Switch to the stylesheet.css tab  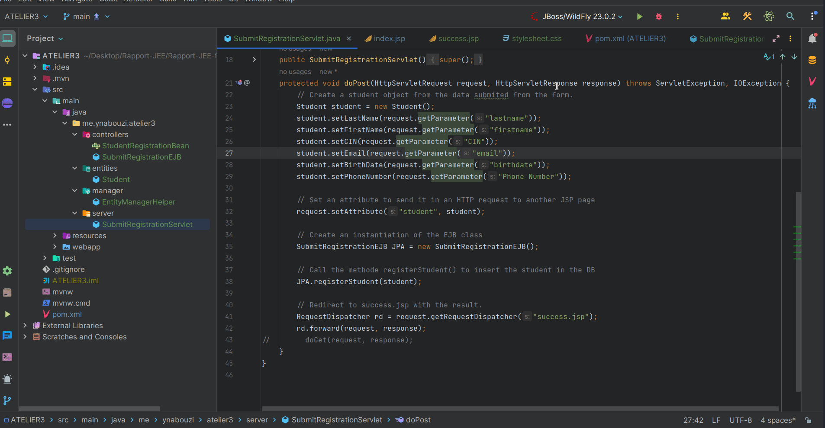tap(536, 38)
